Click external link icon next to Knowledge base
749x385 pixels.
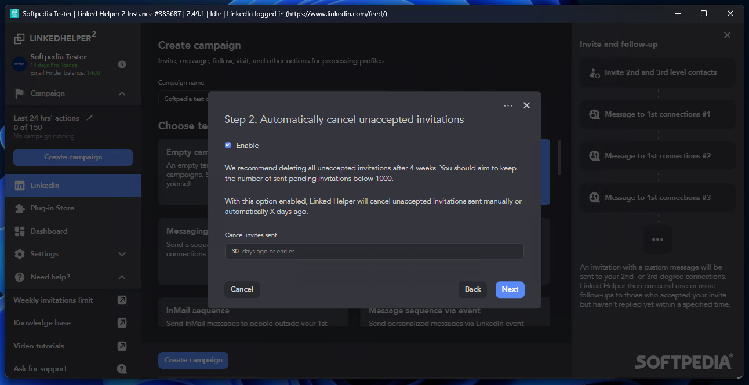click(122, 323)
